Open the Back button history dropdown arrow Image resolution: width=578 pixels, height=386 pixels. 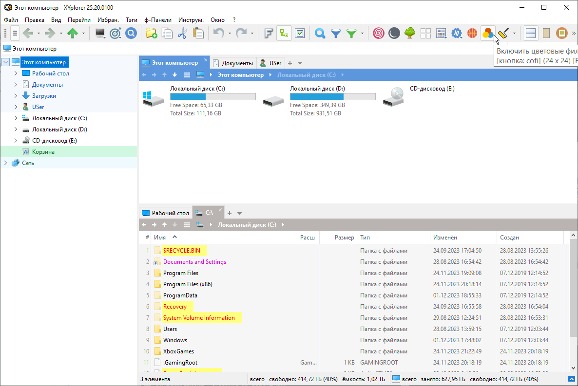click(x=39, y=33)
